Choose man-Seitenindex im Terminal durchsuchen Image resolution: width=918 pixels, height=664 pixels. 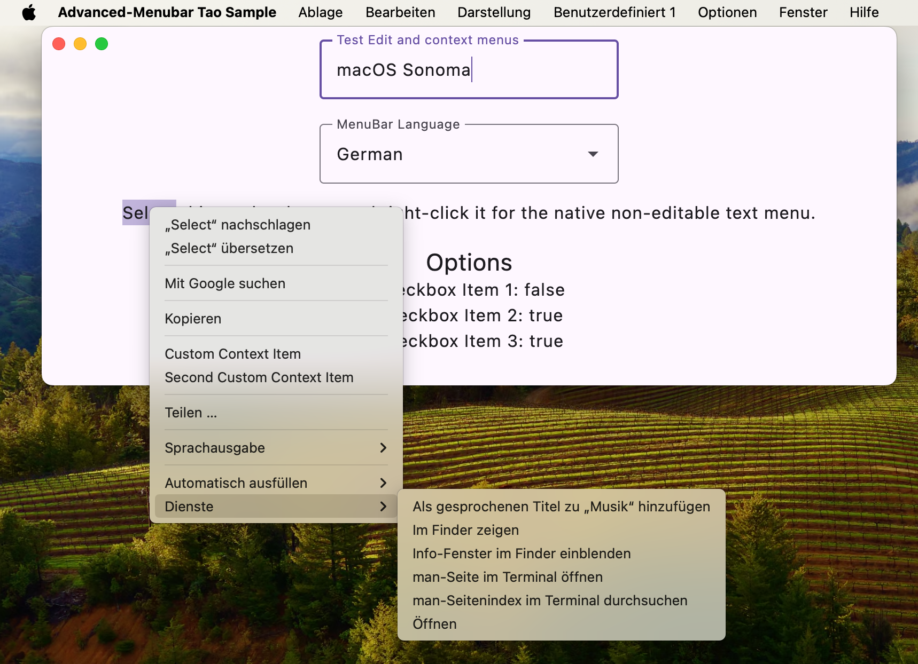[562, 600]
